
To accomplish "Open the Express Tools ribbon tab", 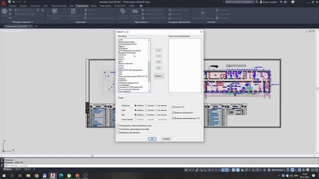I will pyautogui.click(x=120, y=6).
